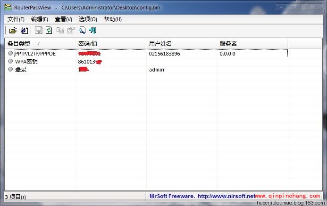Image resolution: width=327 pixels, height=206 pixels.
Task: Click the grey bullet icon beside WPA密钥
Action: (10, 61)
